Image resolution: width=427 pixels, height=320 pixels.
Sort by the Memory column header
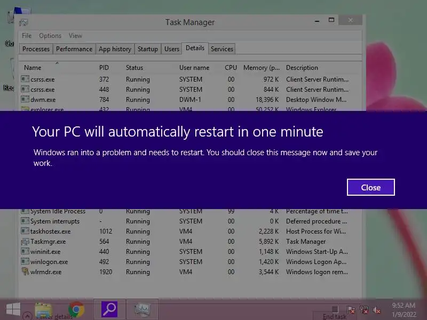pyautogui.click(x=262, y=68)
